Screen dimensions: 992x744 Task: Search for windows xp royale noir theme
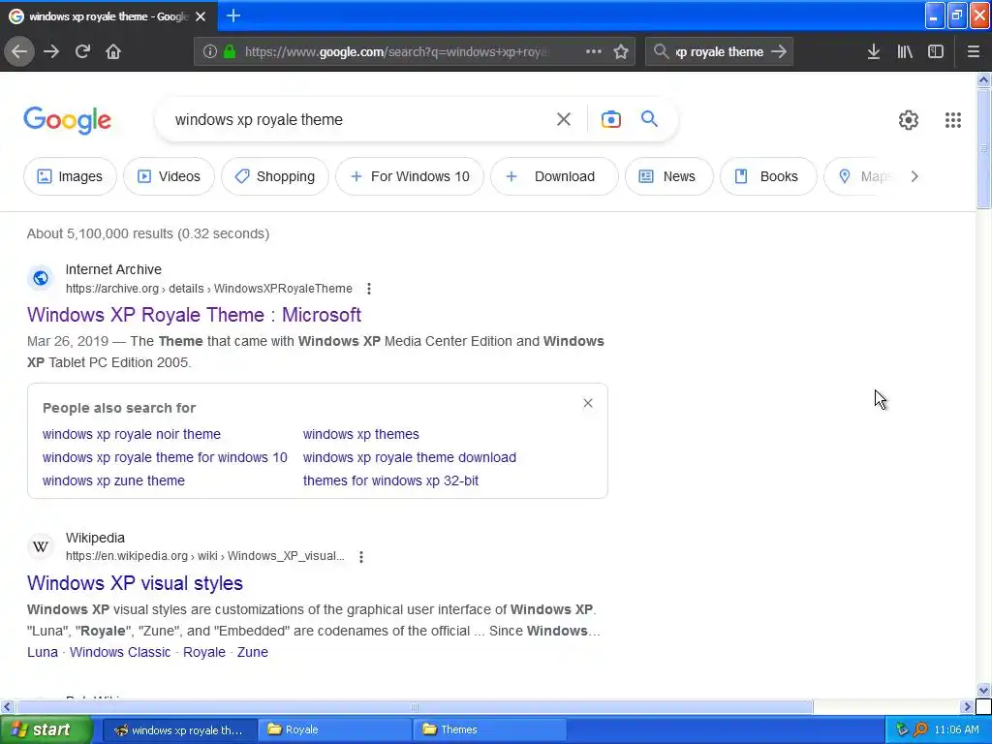point(132,434)
